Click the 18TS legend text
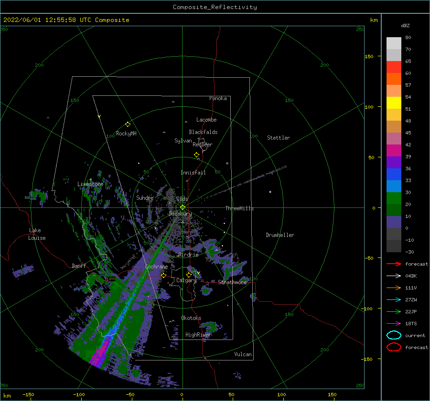Image resolution: width=430 pixels, height=401 pixels. pos(411,324)
